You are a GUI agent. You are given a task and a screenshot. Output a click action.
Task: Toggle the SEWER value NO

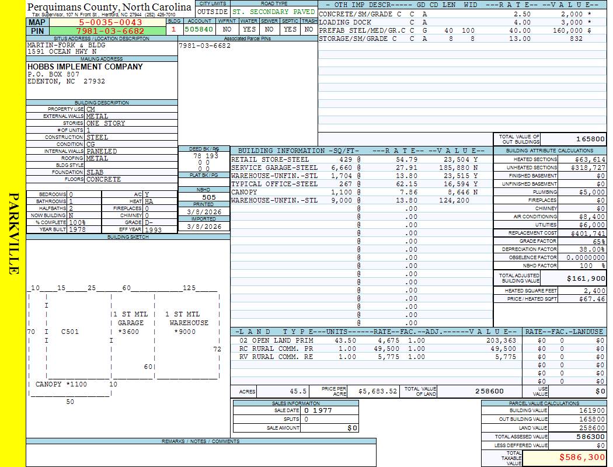(x=269, y=29)
